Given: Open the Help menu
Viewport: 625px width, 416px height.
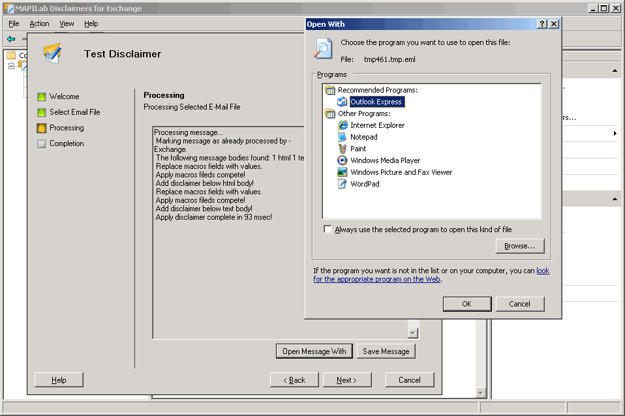Looking at the screenshot, I should click(91, 23).
